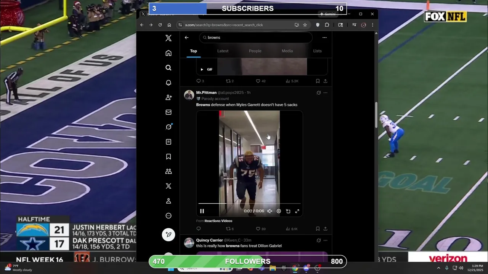Open Profile icon in the X sidebar

coord(169,201)
